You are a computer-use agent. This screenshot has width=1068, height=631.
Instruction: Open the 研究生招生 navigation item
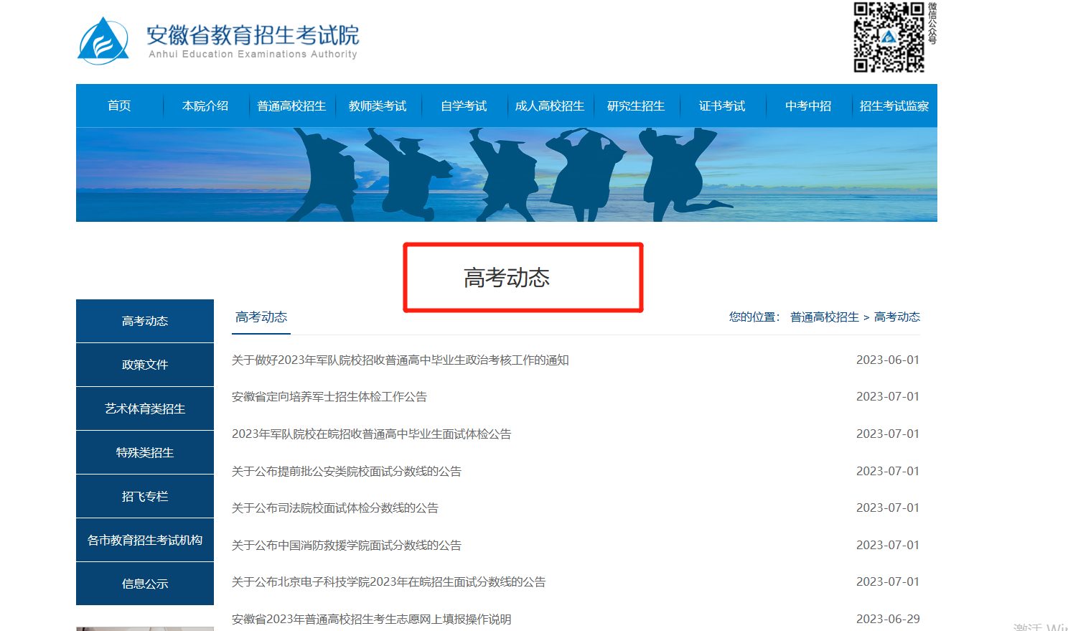click(636, 106)
